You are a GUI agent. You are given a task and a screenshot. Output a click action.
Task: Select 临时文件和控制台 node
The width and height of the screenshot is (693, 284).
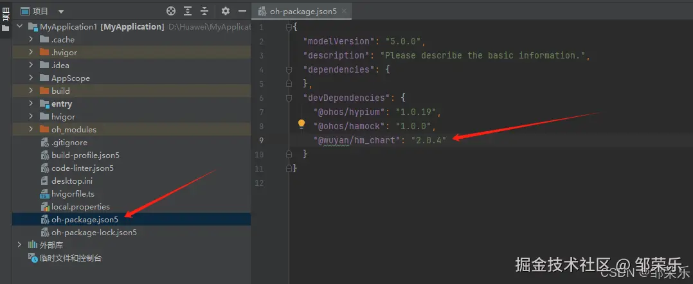pyautogui.click(x=71, y=258)
